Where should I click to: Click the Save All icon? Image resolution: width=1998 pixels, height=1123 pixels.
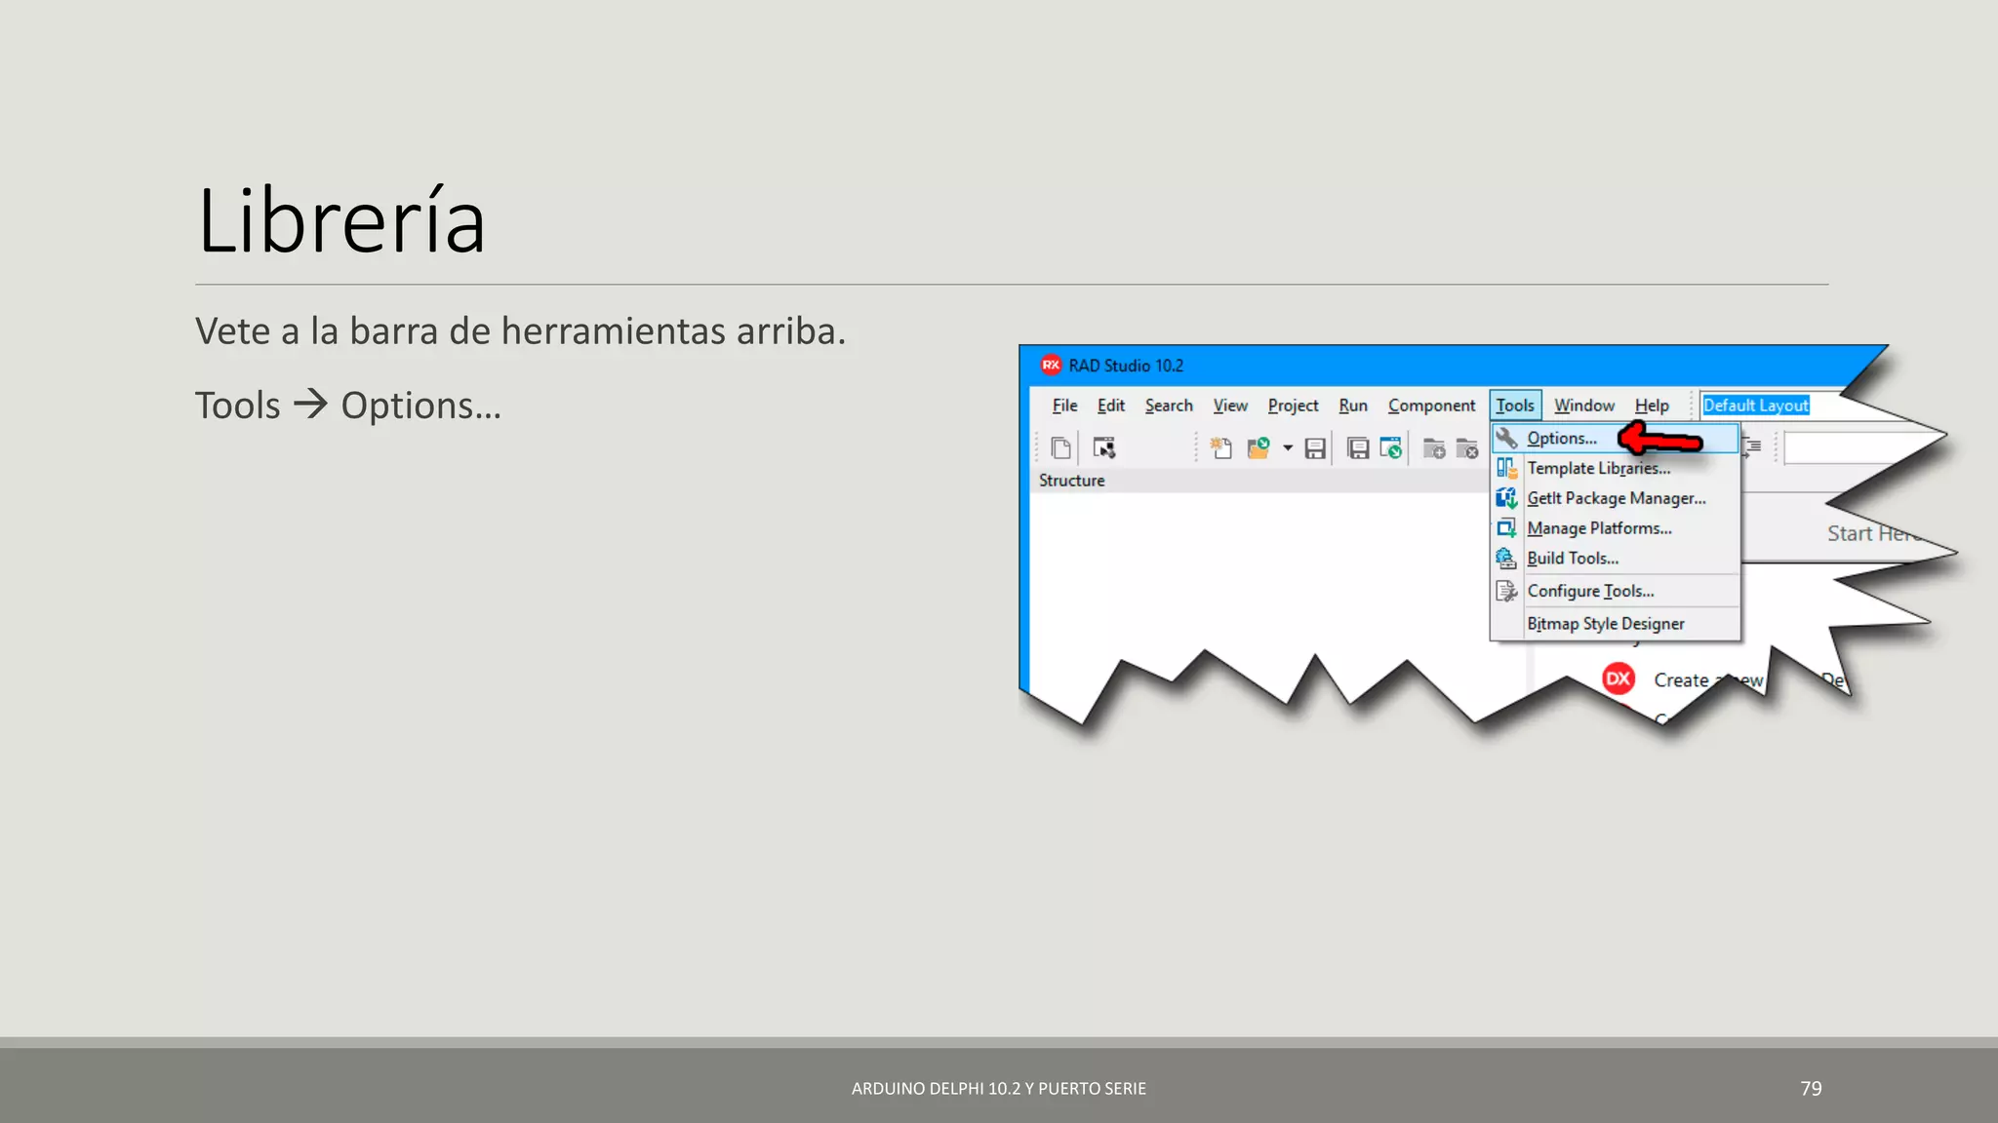tap(1357, 448)
